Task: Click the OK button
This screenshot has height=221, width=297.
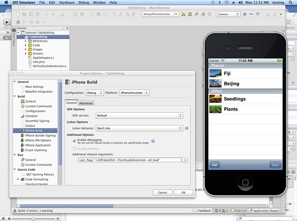Action: point(183,193)
